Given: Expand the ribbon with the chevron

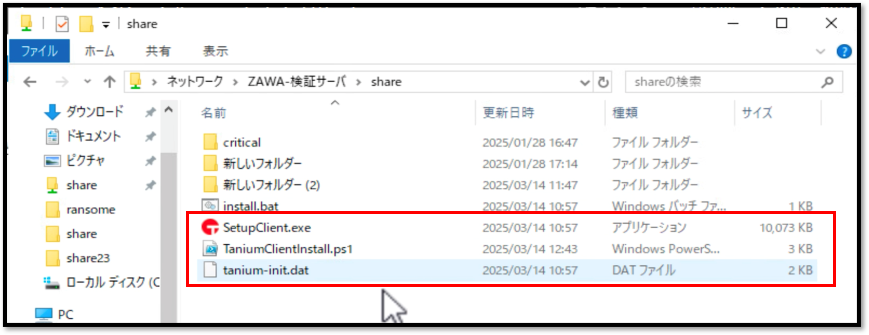Looking at the screenshot, I should tap(820, 52).
